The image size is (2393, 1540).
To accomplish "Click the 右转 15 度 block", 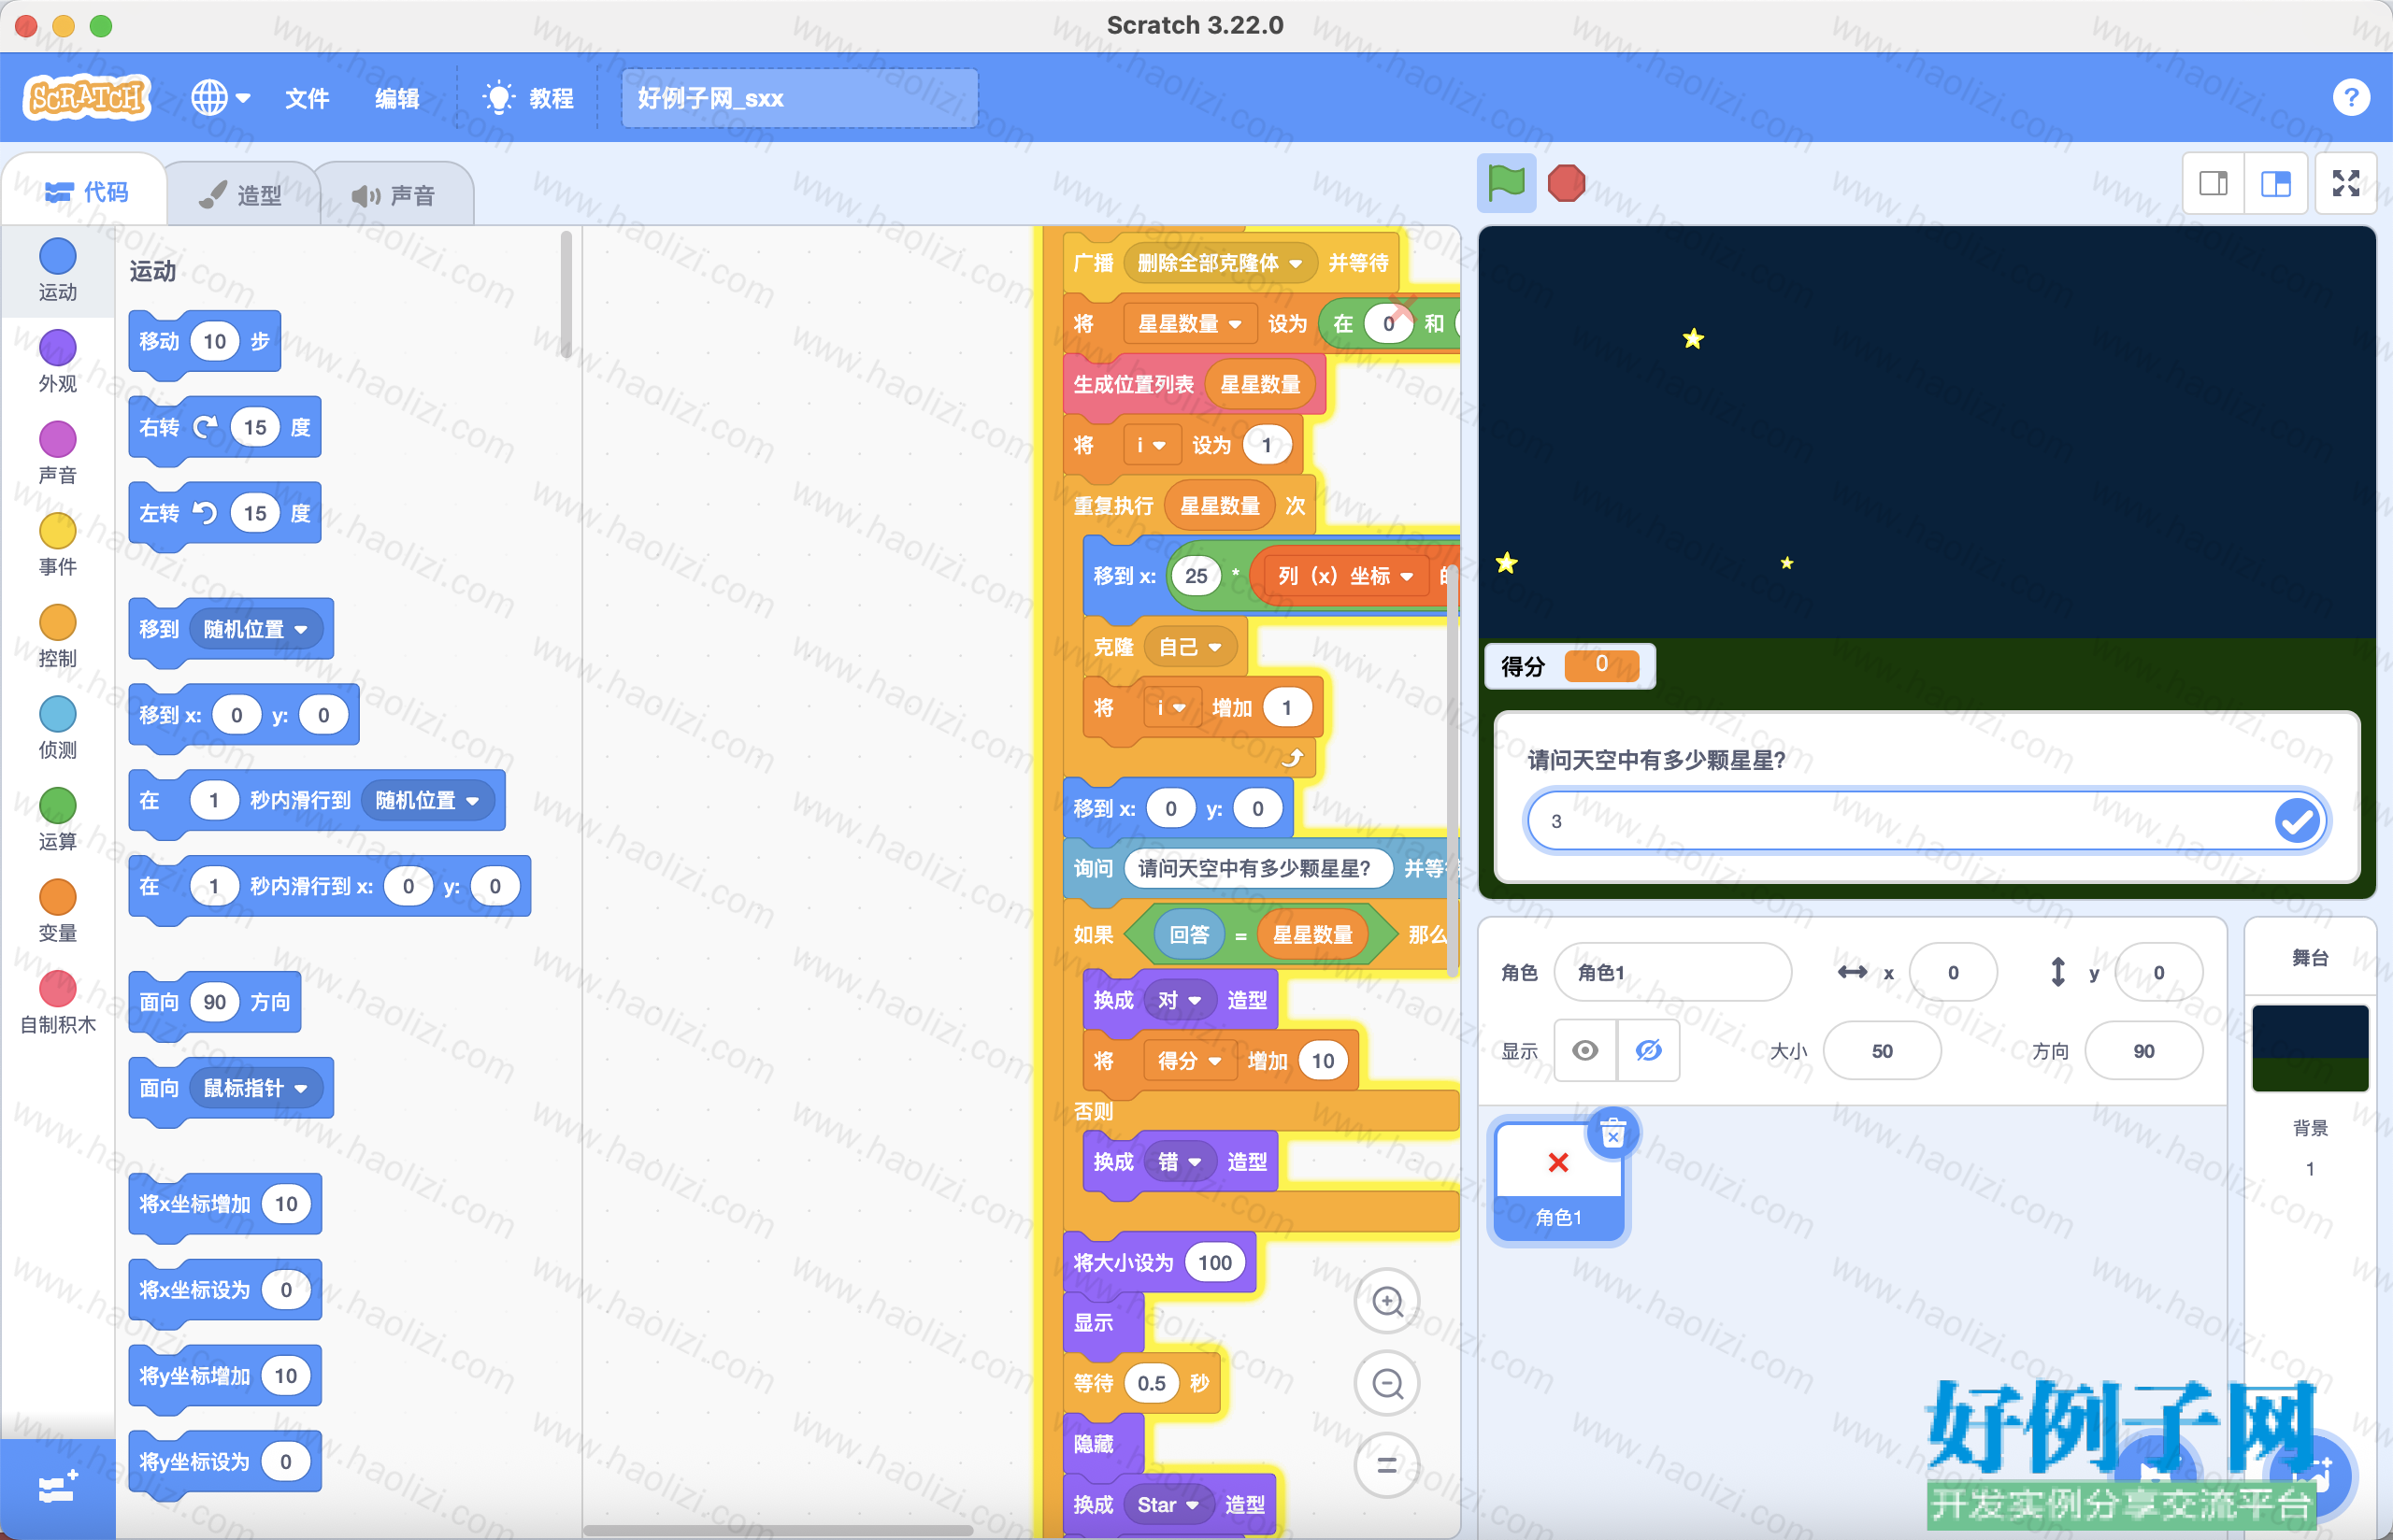I will pos(225,428).
